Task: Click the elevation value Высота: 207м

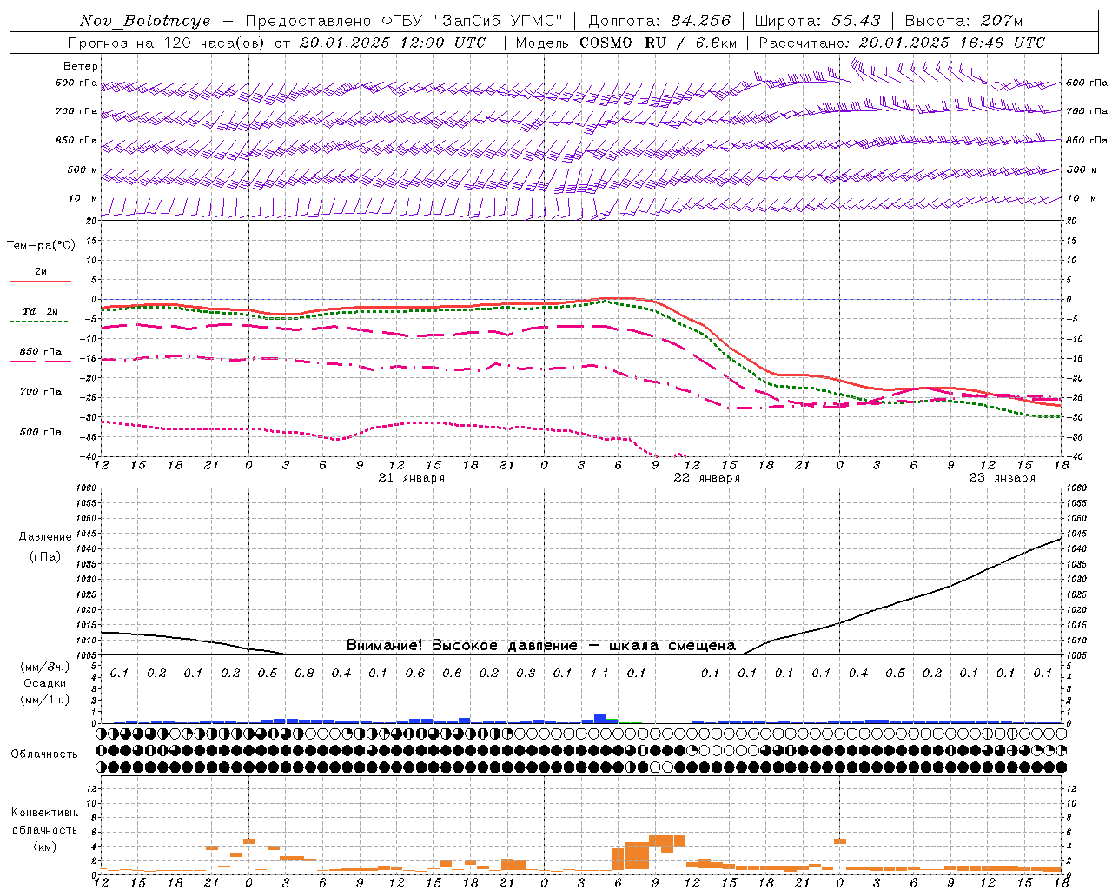Action: [x=963, y=21]
